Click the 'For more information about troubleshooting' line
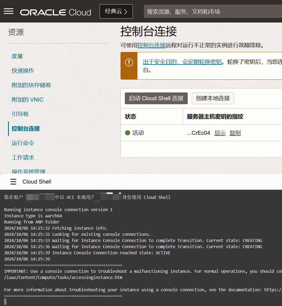 click(143, 290)
